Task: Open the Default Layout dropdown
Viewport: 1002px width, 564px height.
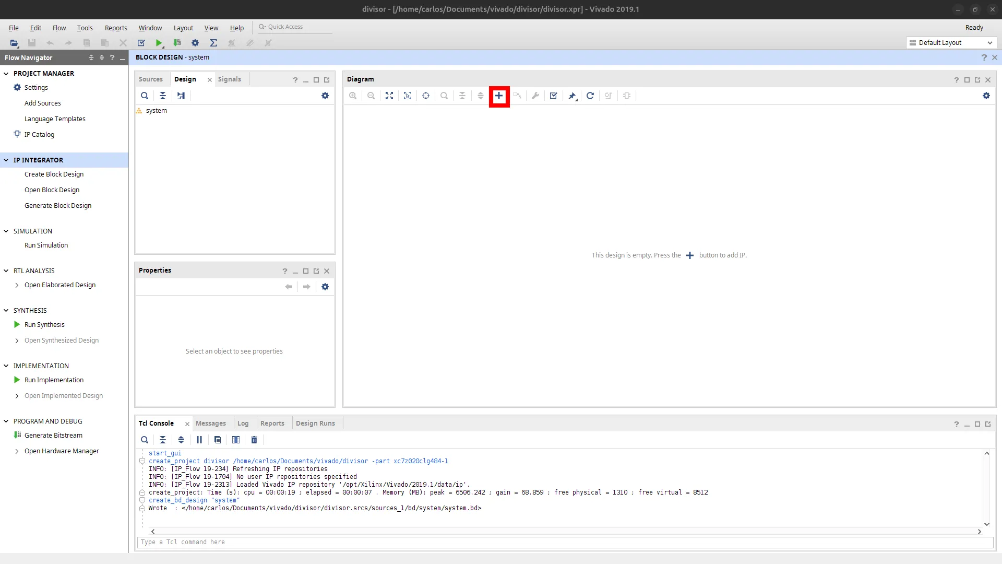Action: 951,43
